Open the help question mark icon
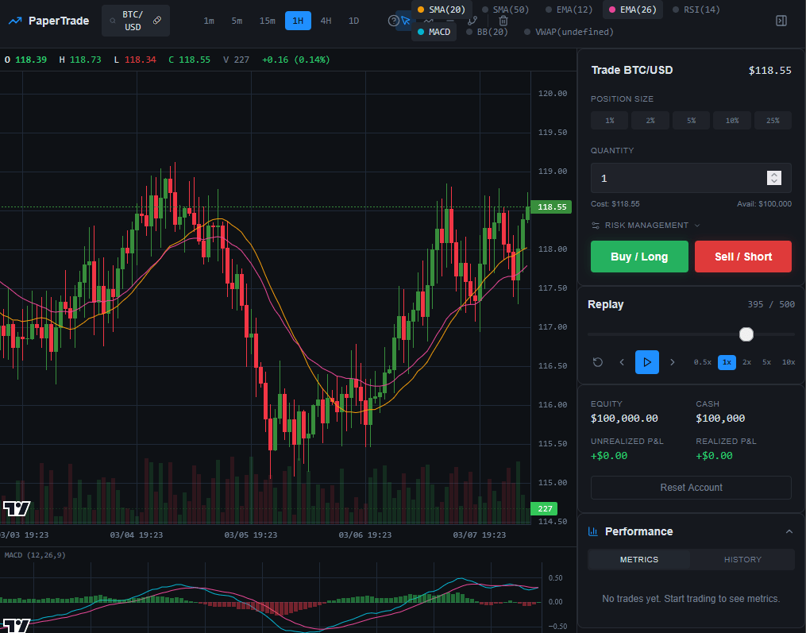Screen dimensions: 806x633 (393, 21)
